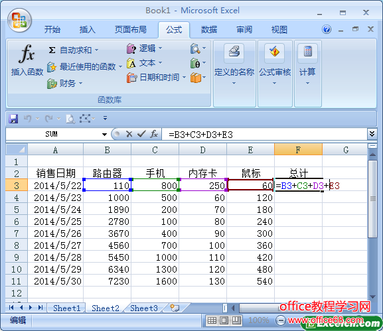Click the vertical scrollbar thumb
The height and width of the screenshot is (331, 383).
pos(372,199)
